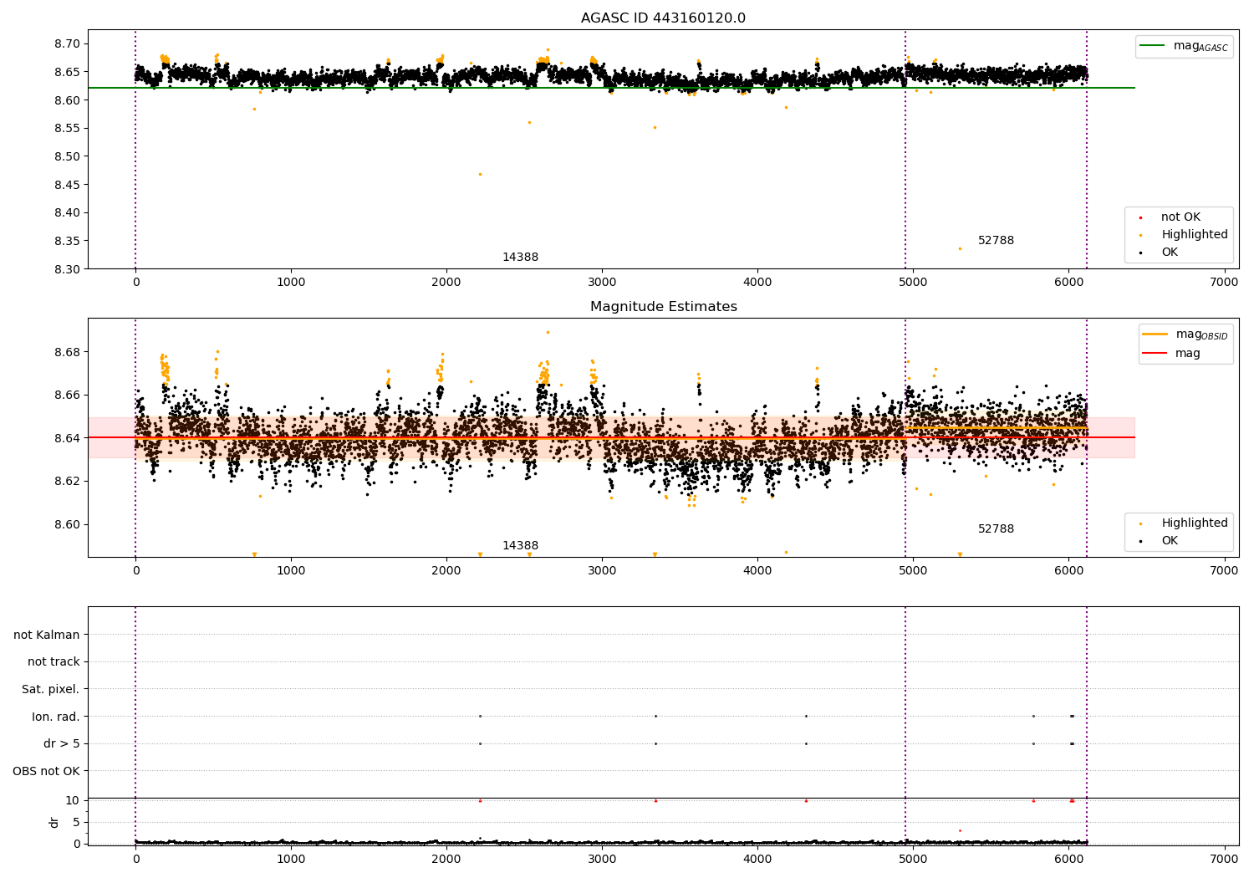Click the red "mag" legend line sample
The image size is (1254, 878).
click(1155, 353)
